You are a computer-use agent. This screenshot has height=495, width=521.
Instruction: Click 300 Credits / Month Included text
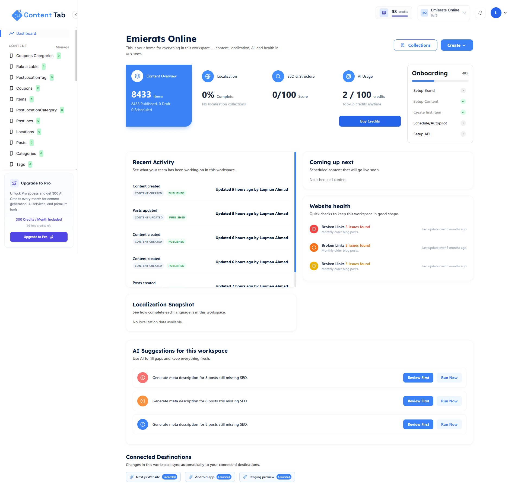(x=39, y=219)
